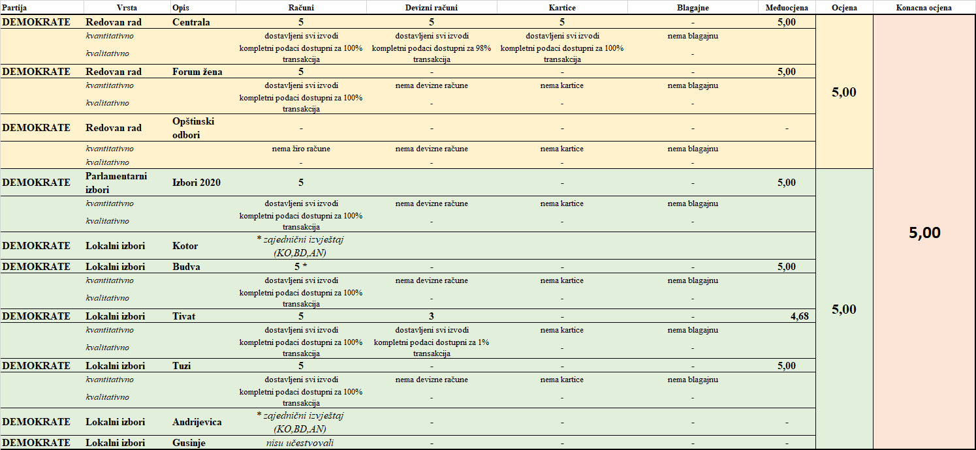Viewport: 976px width, 450px height.
Task: Select the "Opis" column header
Action: pos(180,8)
